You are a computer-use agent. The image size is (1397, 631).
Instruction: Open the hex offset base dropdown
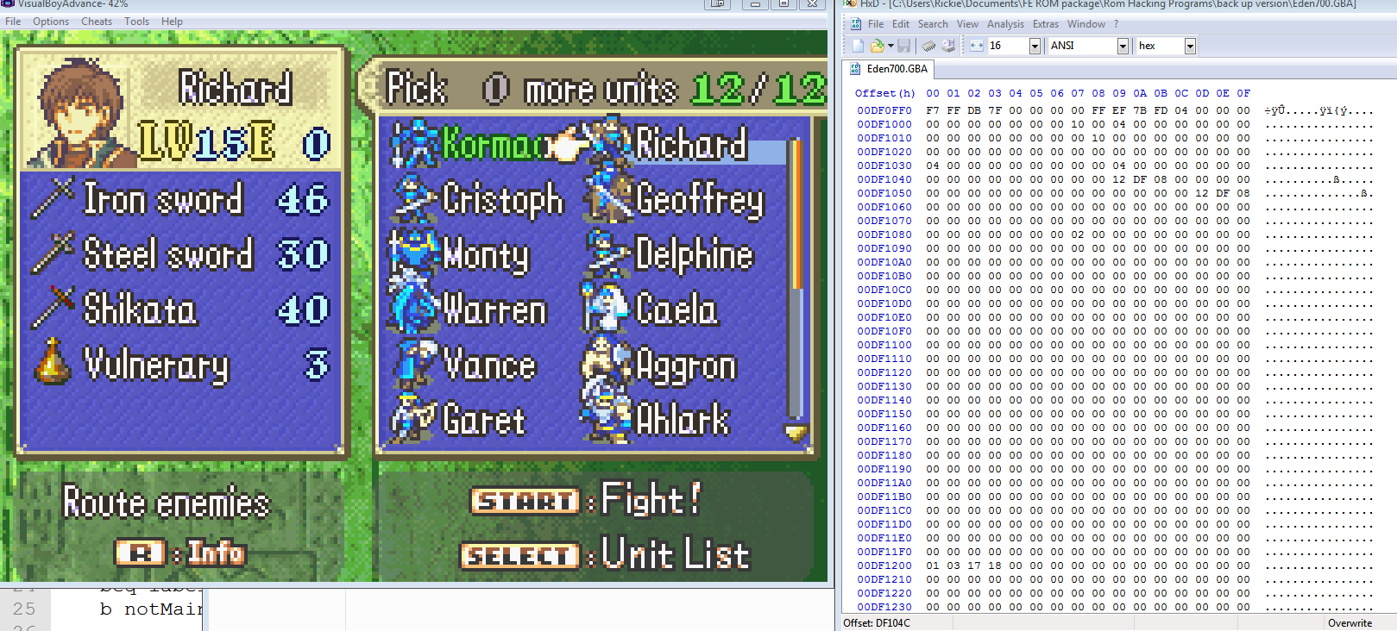[1190, 46]
